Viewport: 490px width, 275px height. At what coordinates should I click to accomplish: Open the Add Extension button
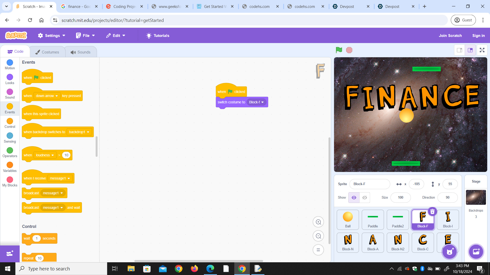click(x=10, y=254)
